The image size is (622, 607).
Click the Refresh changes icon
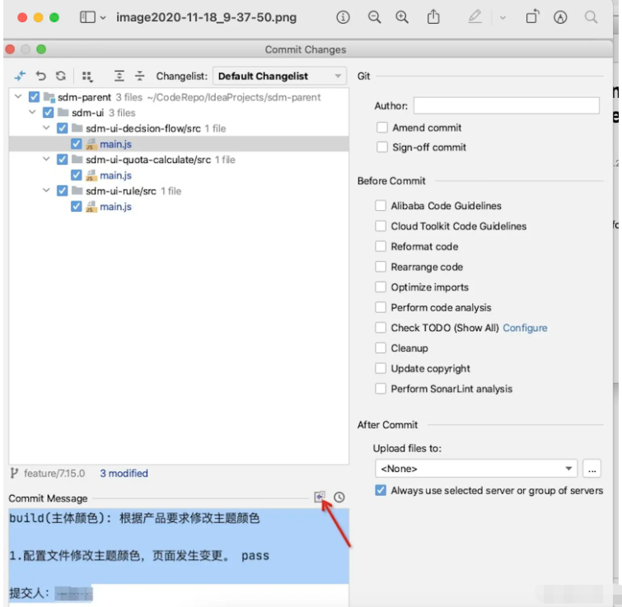tap(61, 76)
